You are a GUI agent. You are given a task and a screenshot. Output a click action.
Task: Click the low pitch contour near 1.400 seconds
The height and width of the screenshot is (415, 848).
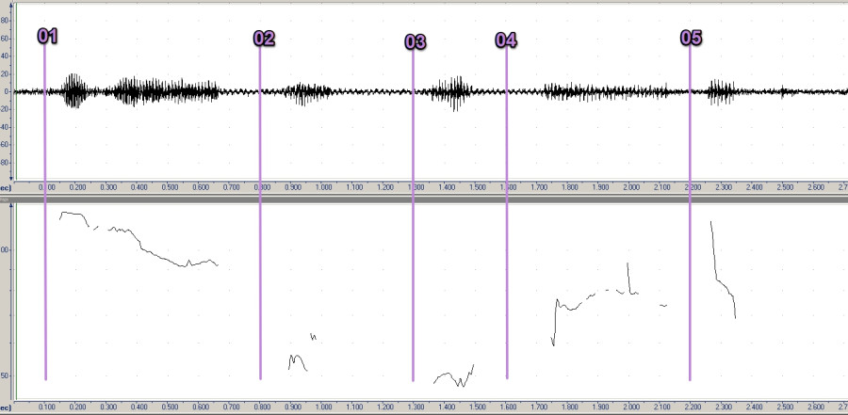click(x=454, y=375)
